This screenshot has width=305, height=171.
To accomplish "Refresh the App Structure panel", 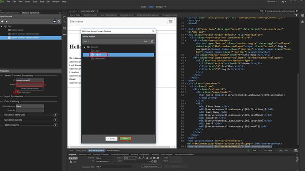I will click(59, 21).
